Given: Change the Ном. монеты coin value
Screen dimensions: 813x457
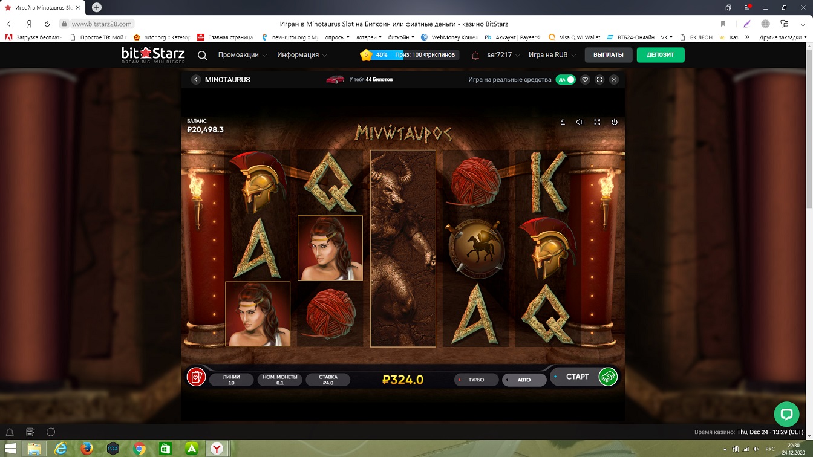Looking at the screenshot, I should pos(279,380).
